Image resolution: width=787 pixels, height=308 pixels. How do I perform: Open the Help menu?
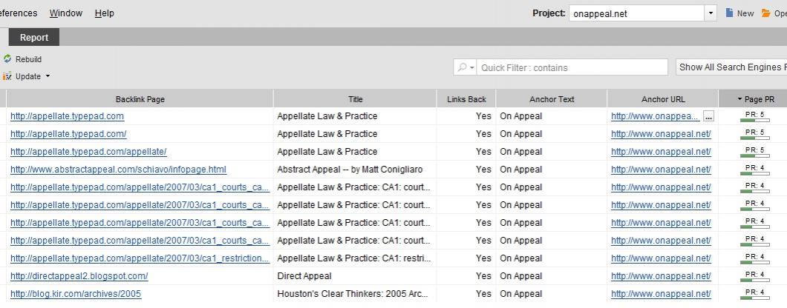[x=105, y=13]
